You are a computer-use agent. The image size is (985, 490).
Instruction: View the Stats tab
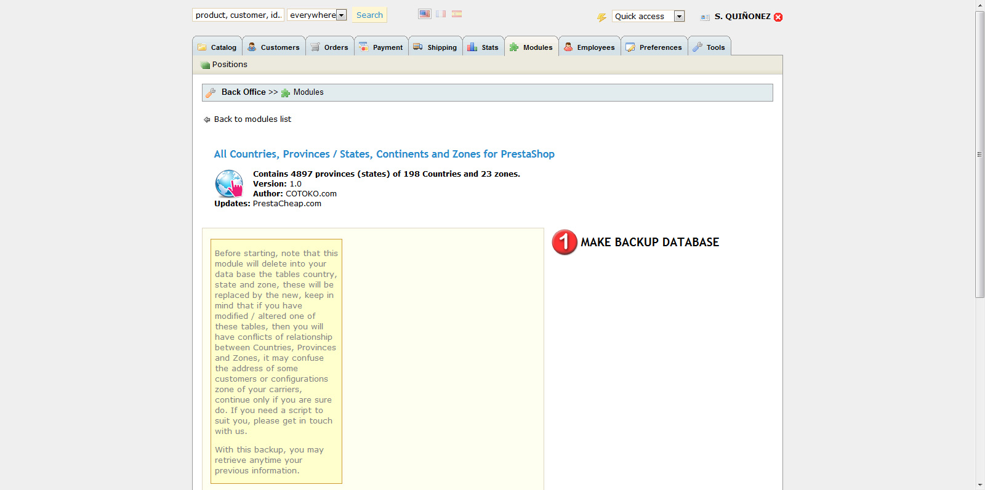(x=484, y=47)
